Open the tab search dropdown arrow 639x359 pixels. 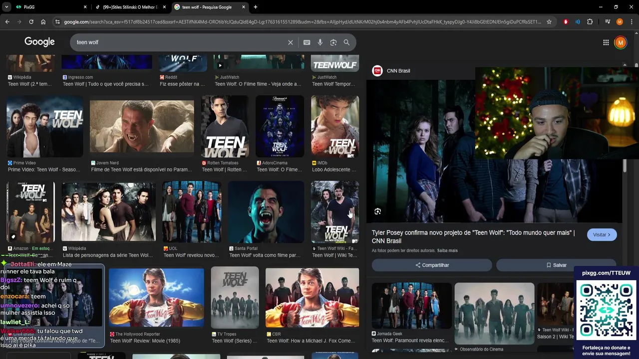pyautogui.click(x=6, y=7)
